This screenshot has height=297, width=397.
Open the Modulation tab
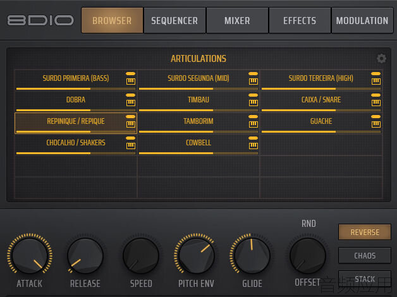pos(362,20)
